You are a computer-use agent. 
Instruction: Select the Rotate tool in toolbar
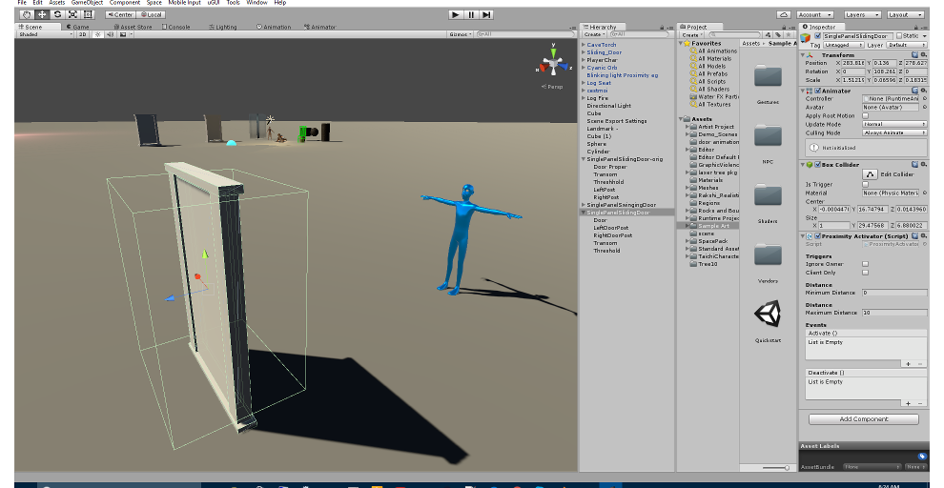pos(57,14)
